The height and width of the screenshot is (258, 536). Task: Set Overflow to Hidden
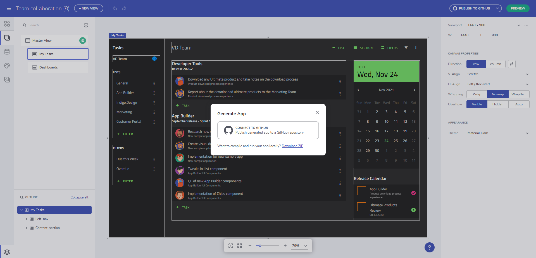pyautogui.click(x=498, y=104)
